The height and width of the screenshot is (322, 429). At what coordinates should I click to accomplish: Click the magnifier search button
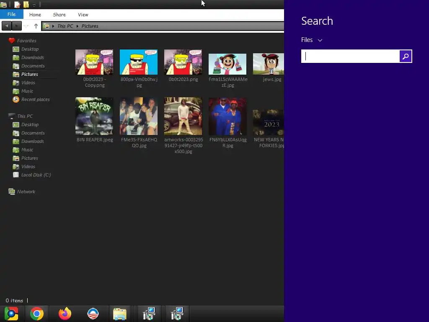pyautogui.click(x=406, y=56)
